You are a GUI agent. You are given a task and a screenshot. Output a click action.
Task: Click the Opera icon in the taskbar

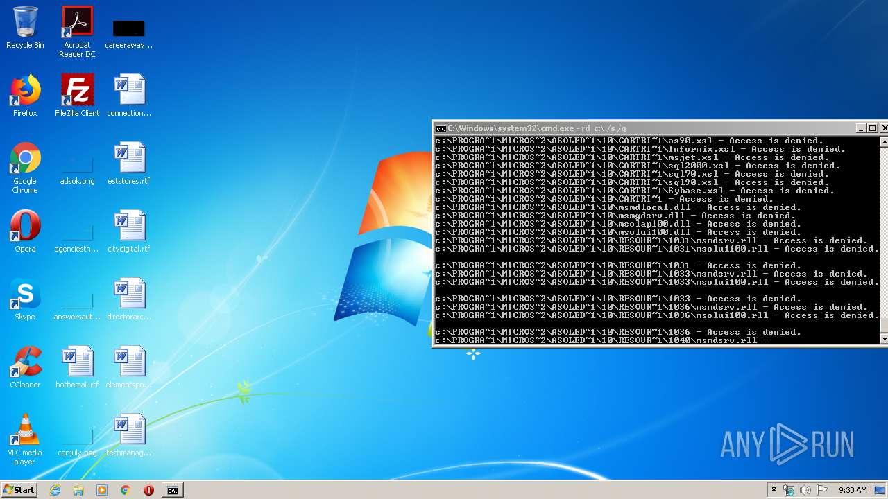point(148,490)
